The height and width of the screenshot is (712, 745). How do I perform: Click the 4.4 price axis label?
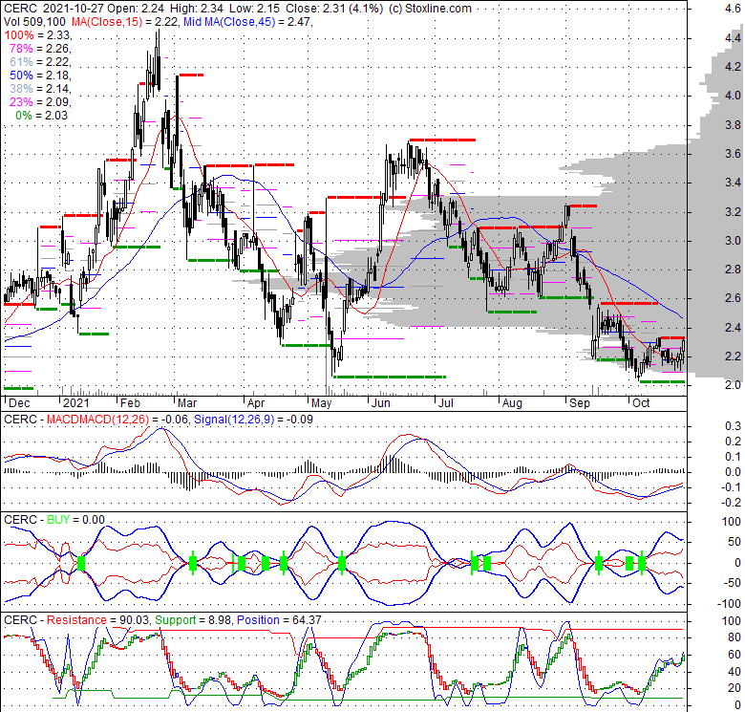tap(734, 37)
